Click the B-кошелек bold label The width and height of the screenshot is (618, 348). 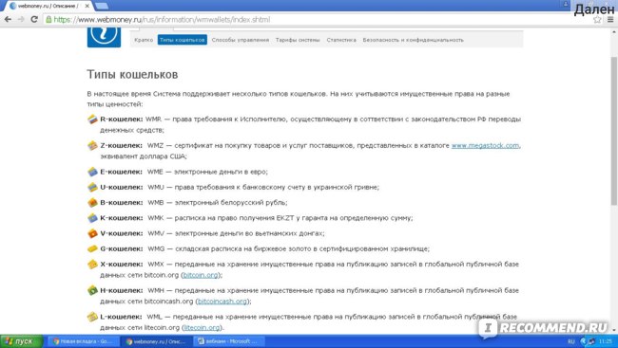coord(122,203)
